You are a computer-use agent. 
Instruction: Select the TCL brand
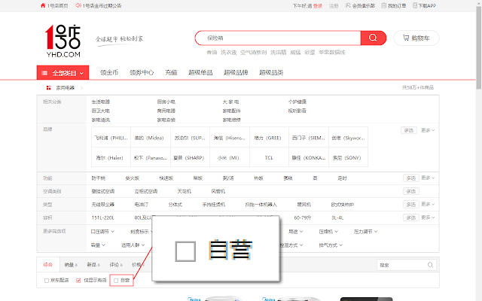269,157
